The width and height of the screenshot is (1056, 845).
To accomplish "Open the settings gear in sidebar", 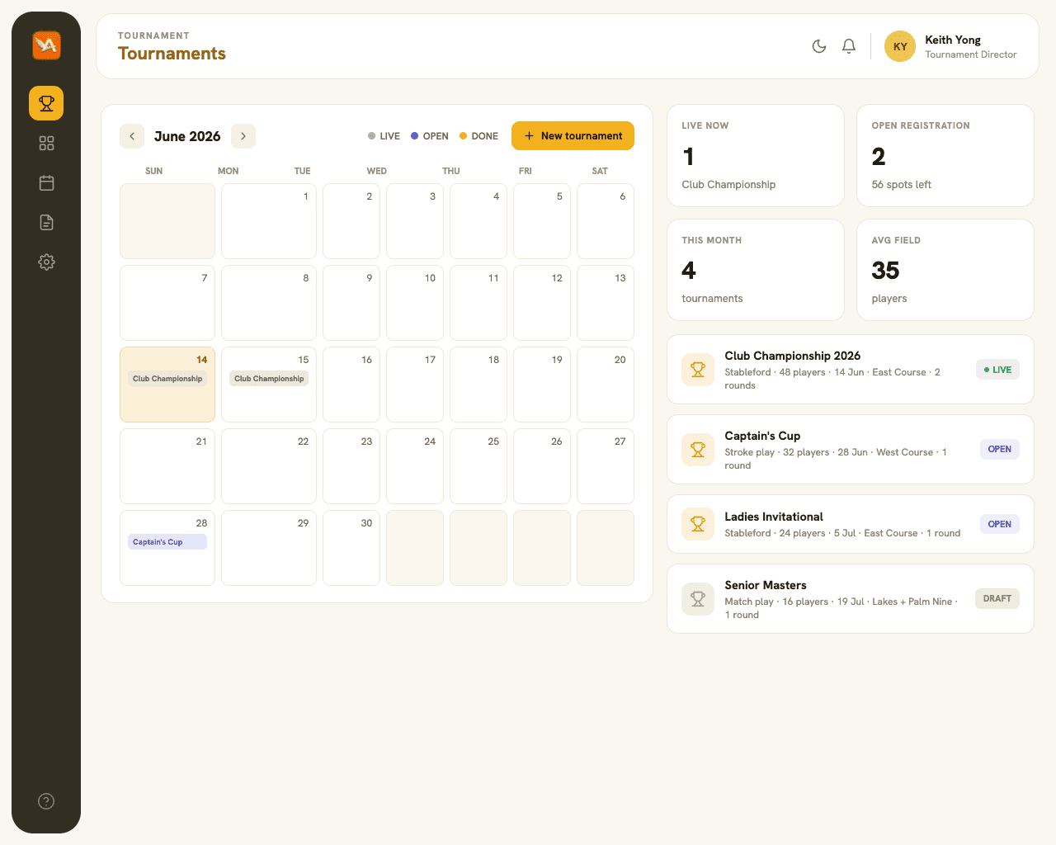I will tap(46, 262).
